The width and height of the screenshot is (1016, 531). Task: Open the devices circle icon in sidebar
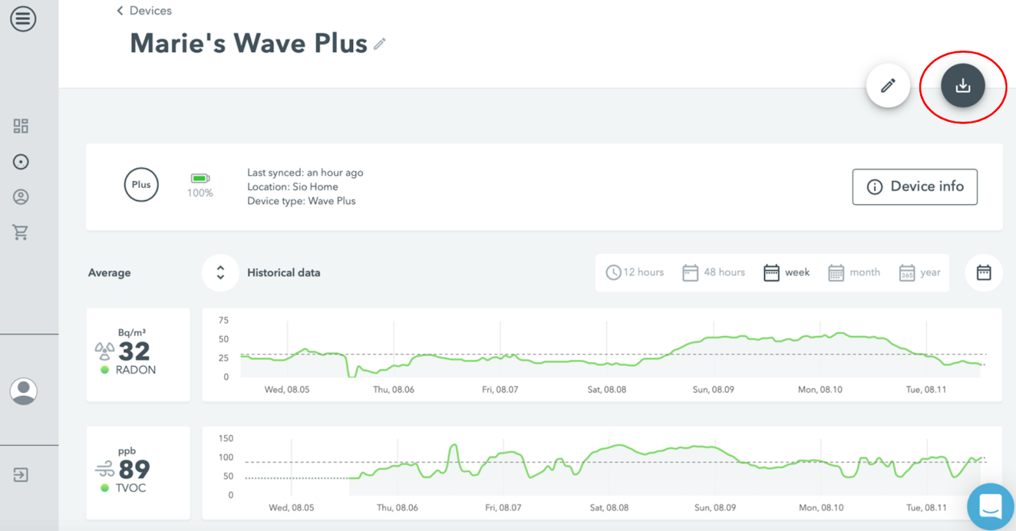(x=21, y=162)
